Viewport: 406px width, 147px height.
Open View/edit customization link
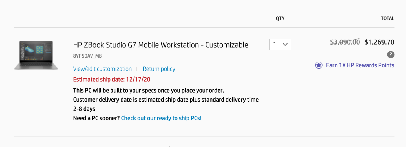pyautogui.click(x=102, y=69)
